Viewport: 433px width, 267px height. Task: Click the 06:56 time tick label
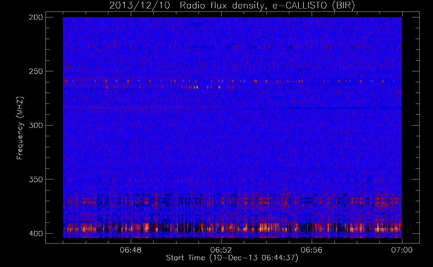tap(312, 250)
